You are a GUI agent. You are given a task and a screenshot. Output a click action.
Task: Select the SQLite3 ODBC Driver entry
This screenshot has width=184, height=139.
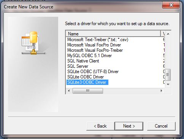[x=87, y=82]
